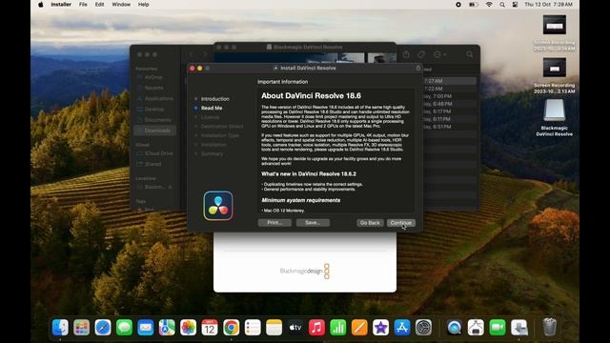The height and width of the screenshot is (343, 610).
Task: Click the screen recording status icon in menu bar
Action: point(458,5)
